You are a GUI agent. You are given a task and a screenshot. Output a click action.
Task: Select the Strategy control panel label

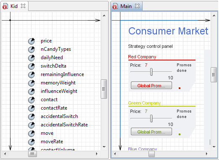point(150,46)
